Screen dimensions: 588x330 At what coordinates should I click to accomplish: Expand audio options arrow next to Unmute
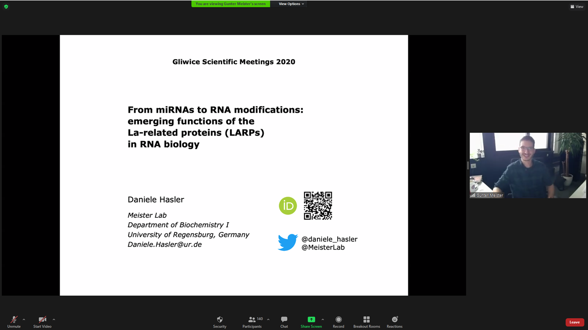coord(24,319)
